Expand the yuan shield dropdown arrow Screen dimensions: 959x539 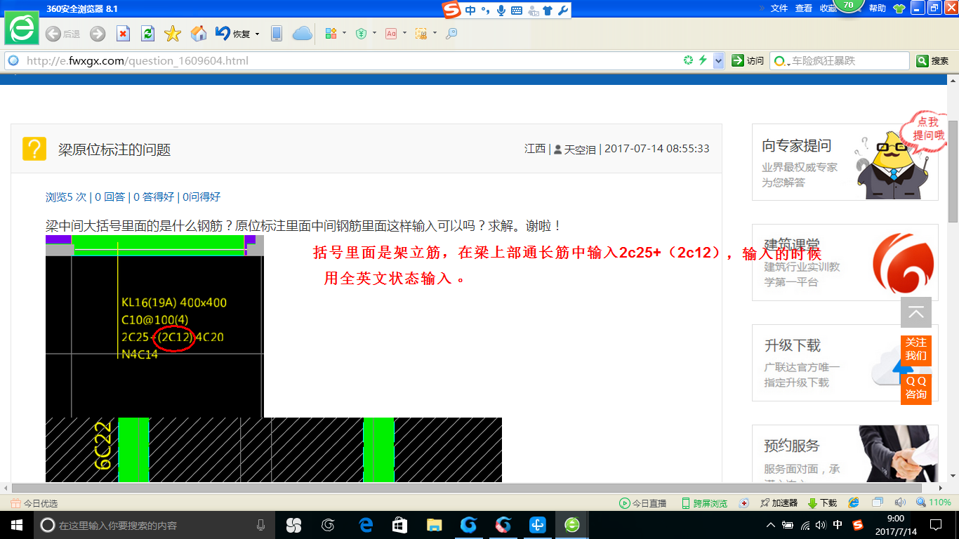click(x=374, y=33)
